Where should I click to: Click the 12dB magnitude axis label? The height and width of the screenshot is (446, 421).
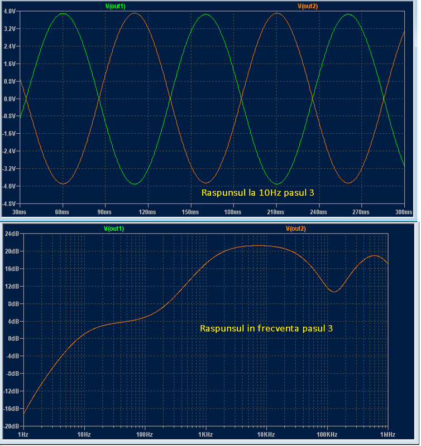12,287
